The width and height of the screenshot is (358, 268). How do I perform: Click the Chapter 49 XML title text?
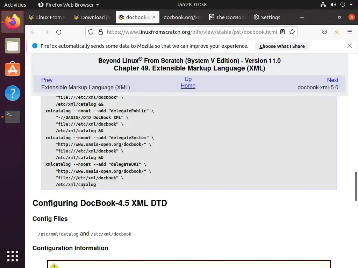coord(189,68)
